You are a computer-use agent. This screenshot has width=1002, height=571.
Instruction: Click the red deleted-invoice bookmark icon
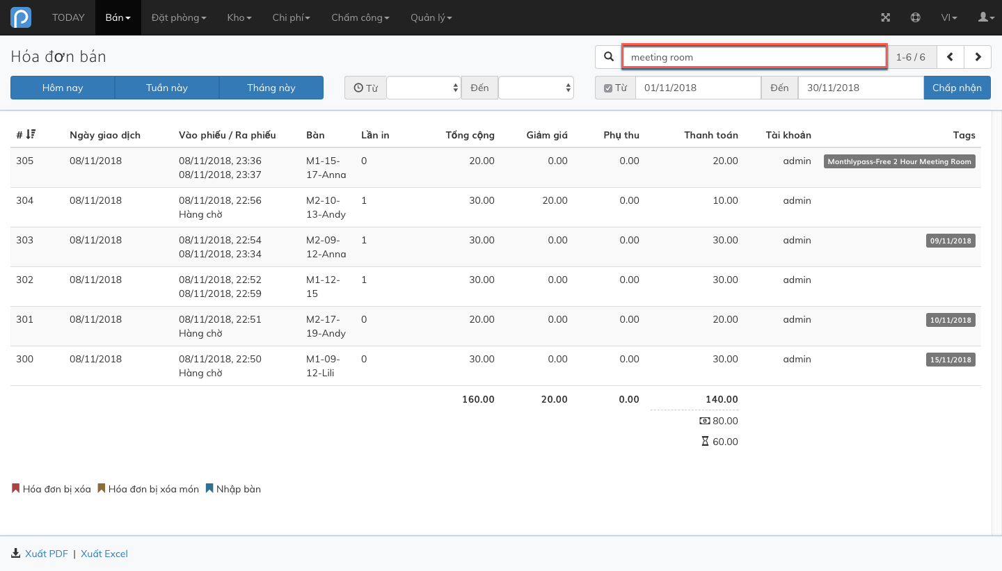[15, 488]
